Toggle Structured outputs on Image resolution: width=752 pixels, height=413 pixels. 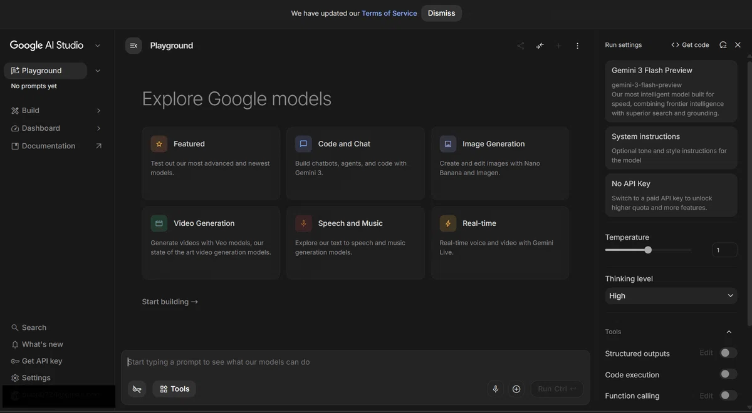click(x=728, y=353)
